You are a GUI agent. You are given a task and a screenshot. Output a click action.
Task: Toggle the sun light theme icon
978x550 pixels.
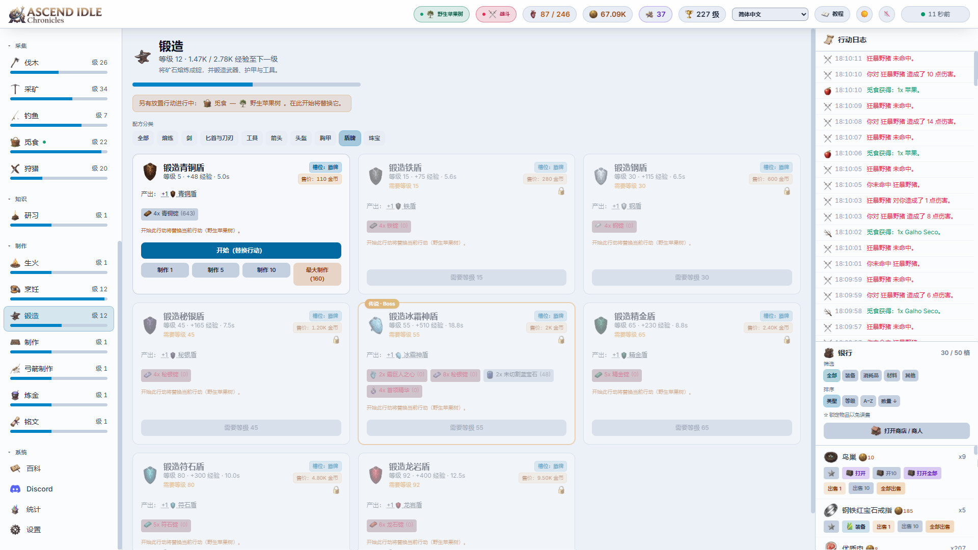pyautogui.click(x=864, y=14)
